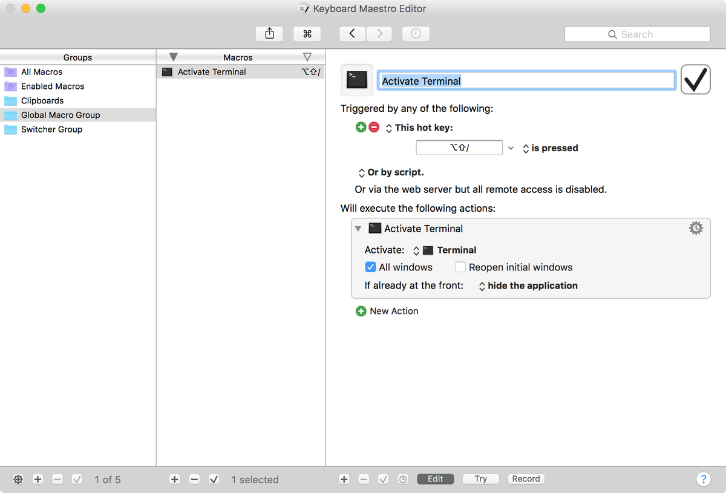Toggle the selected macro enabled checkmark at bottom
Viewport: 726px width, 493px height.
(x=214, y=479)
